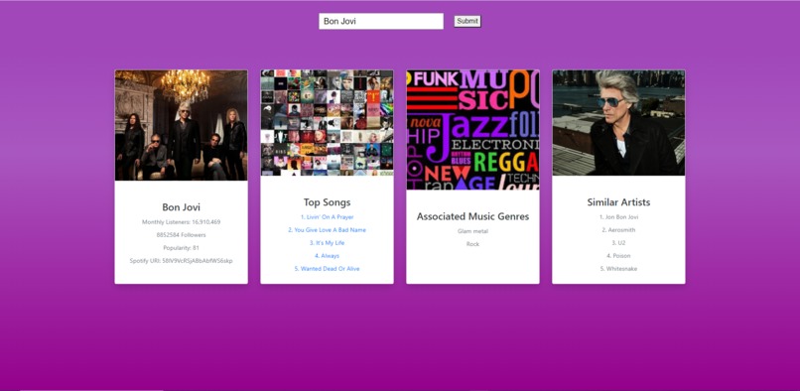This screenshot has width=800, height=391.
Task: Click similar artist Poison
Action: (x=619, y=256)
